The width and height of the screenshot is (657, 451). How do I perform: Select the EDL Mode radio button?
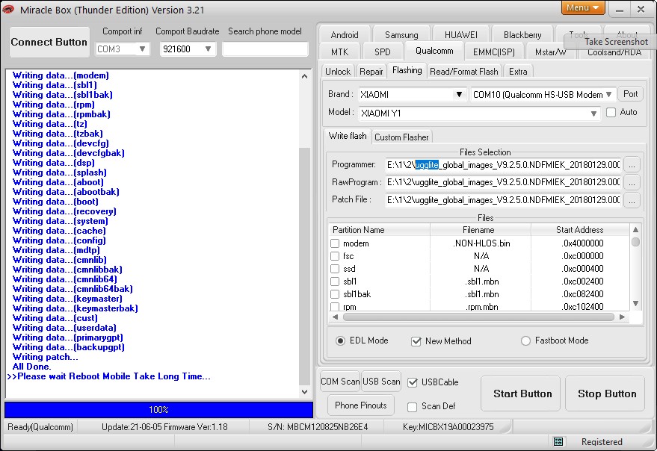[340, 341]
